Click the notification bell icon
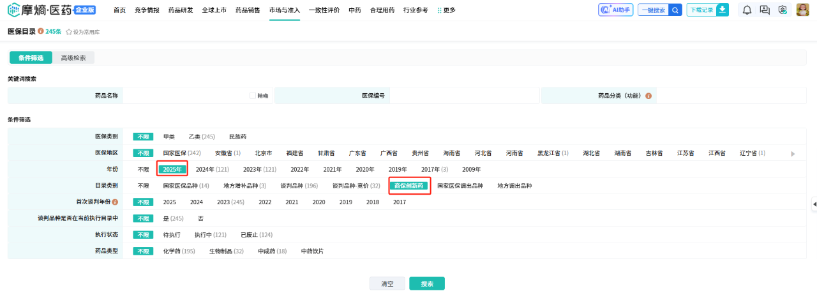The height and width of the screenshot is (300, 817). pos(747,10)
